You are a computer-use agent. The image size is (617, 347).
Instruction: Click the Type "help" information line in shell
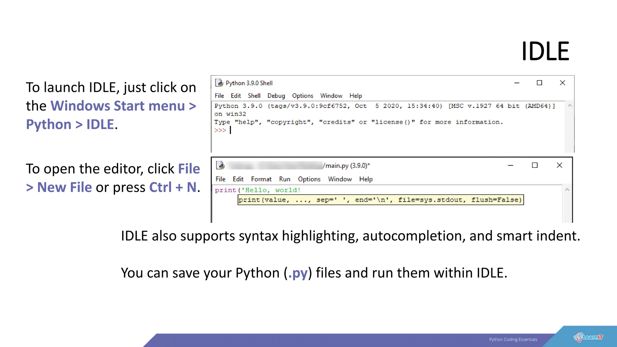click(359, 122)
